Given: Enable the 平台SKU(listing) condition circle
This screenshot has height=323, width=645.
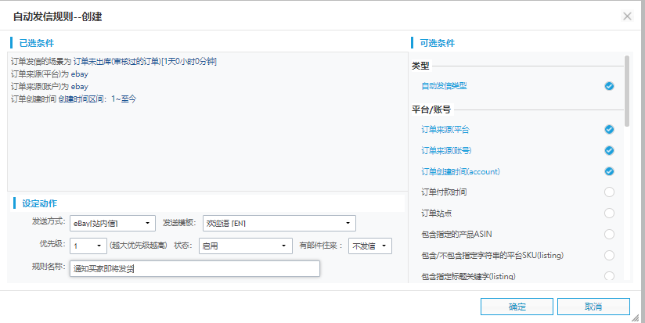Looking at the screenshot, I should tap(609, 255).
